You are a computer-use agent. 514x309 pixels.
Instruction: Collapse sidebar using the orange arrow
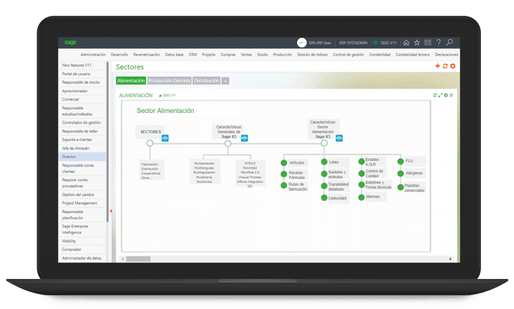tap(111, 211)
